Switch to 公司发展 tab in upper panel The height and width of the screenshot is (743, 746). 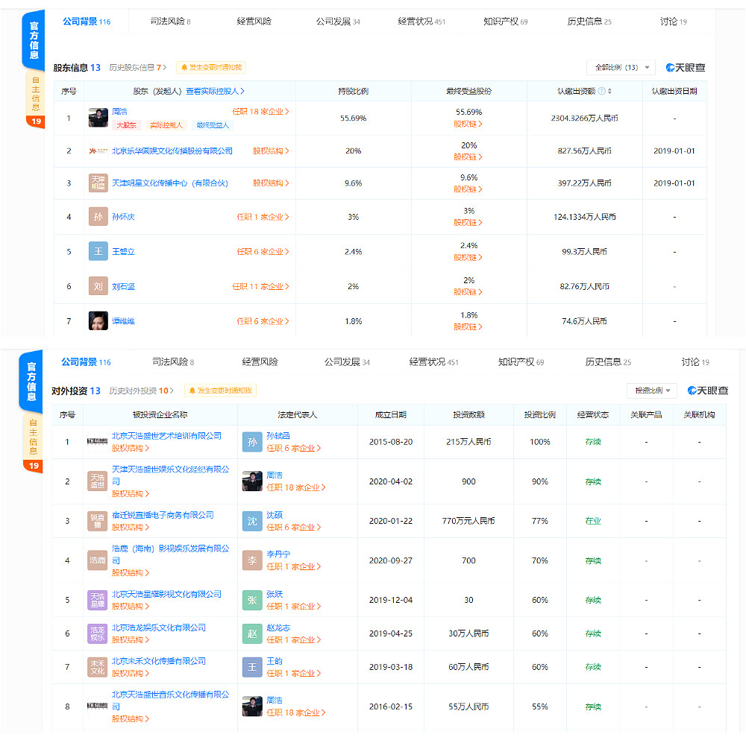point(338,22)
